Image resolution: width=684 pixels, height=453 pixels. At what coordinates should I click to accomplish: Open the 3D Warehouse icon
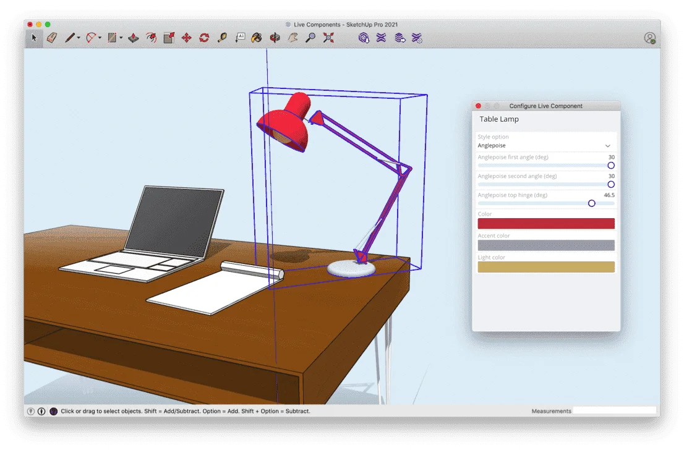coord(364,38)
